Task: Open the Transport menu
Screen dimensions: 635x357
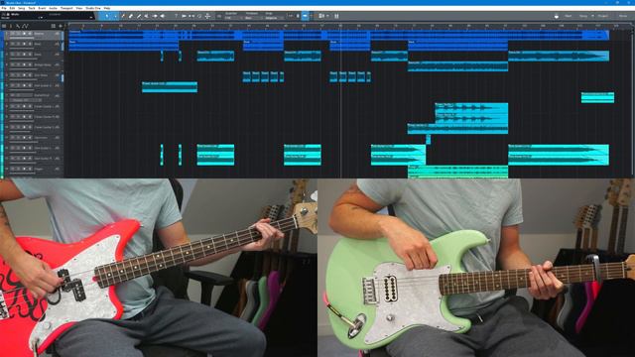Action: [x=66, y=8]
